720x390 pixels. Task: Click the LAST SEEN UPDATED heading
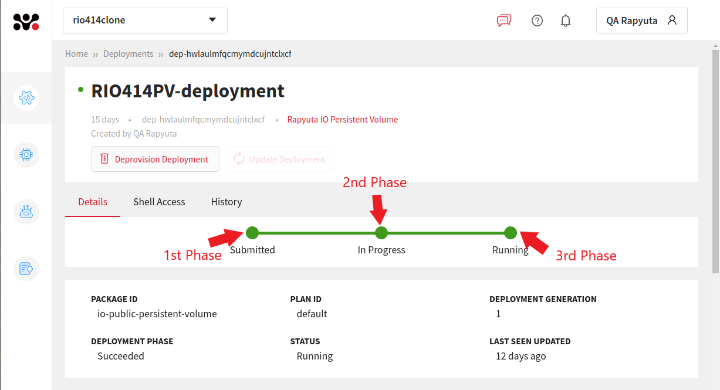[530, 341]
